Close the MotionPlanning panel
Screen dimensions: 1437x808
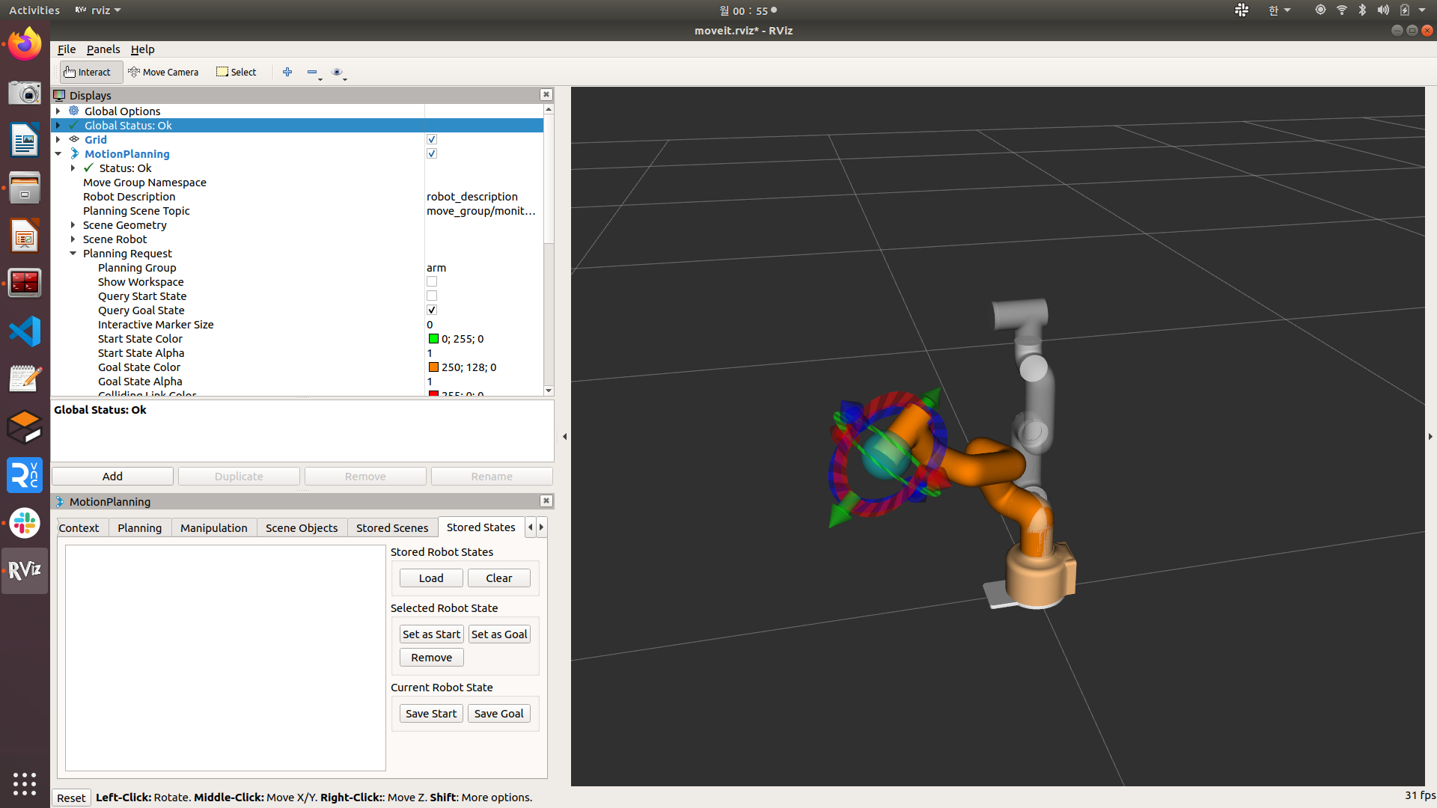tap(546, 501)
